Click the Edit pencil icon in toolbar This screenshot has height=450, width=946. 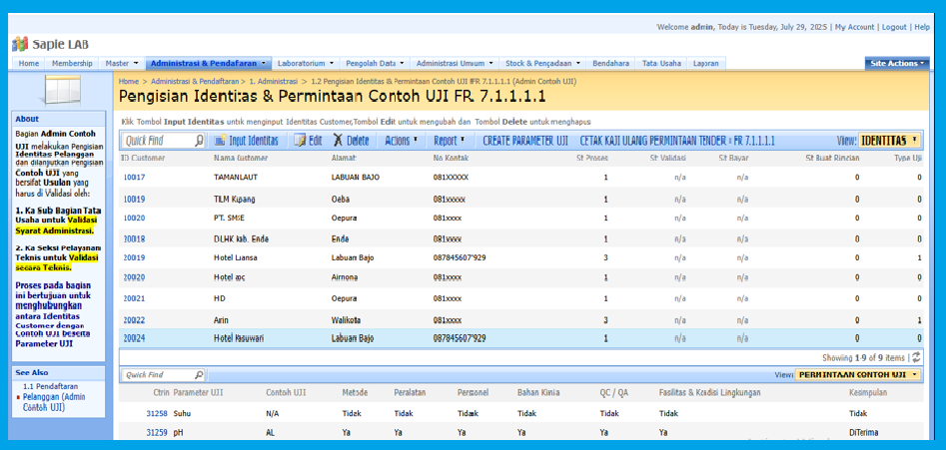pyautogui.click(x=299, y=141)
